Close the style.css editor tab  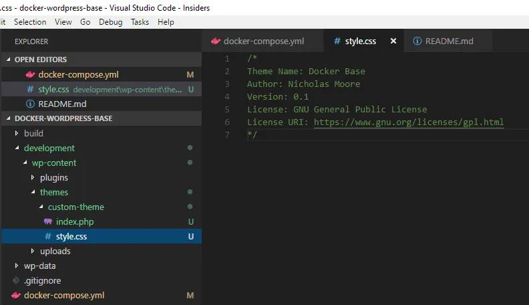click(x=393, y=41)
